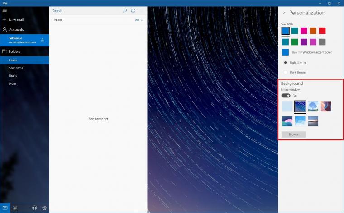
Task: Select the TekRevue account
Action: tap(24, 40)
